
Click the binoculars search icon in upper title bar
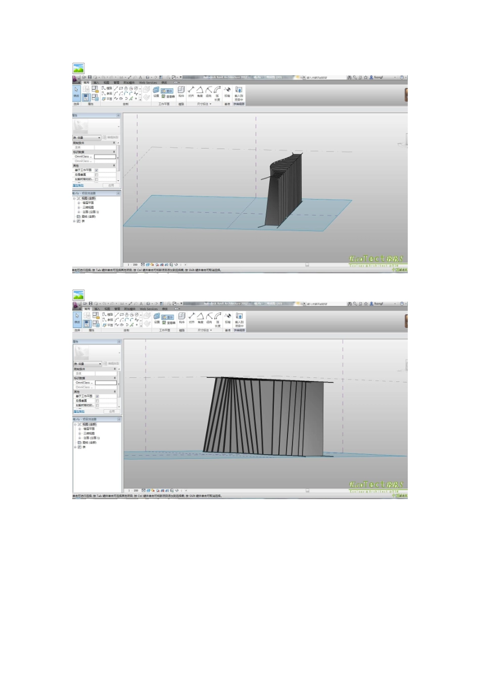pos(349,77)
